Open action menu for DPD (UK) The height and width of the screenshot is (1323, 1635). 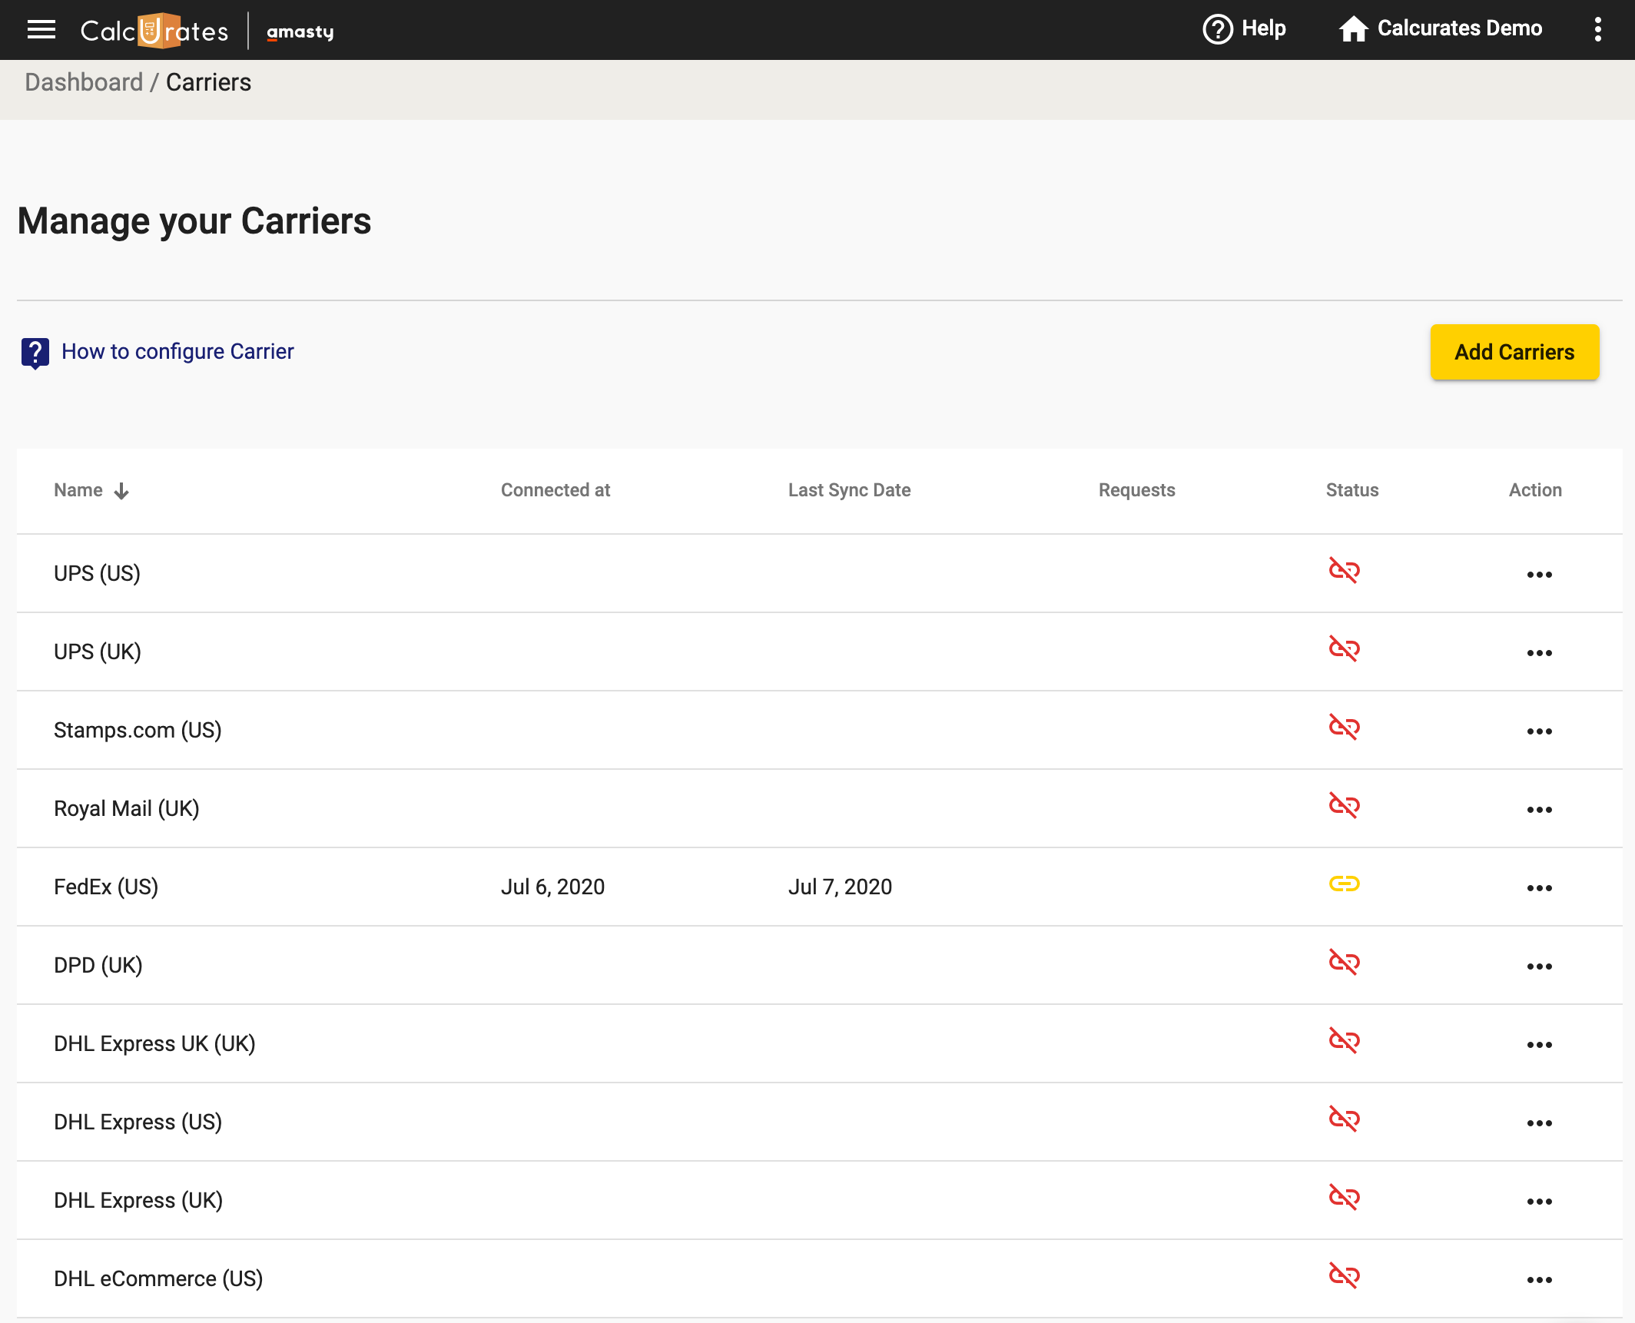point(1540,967)
